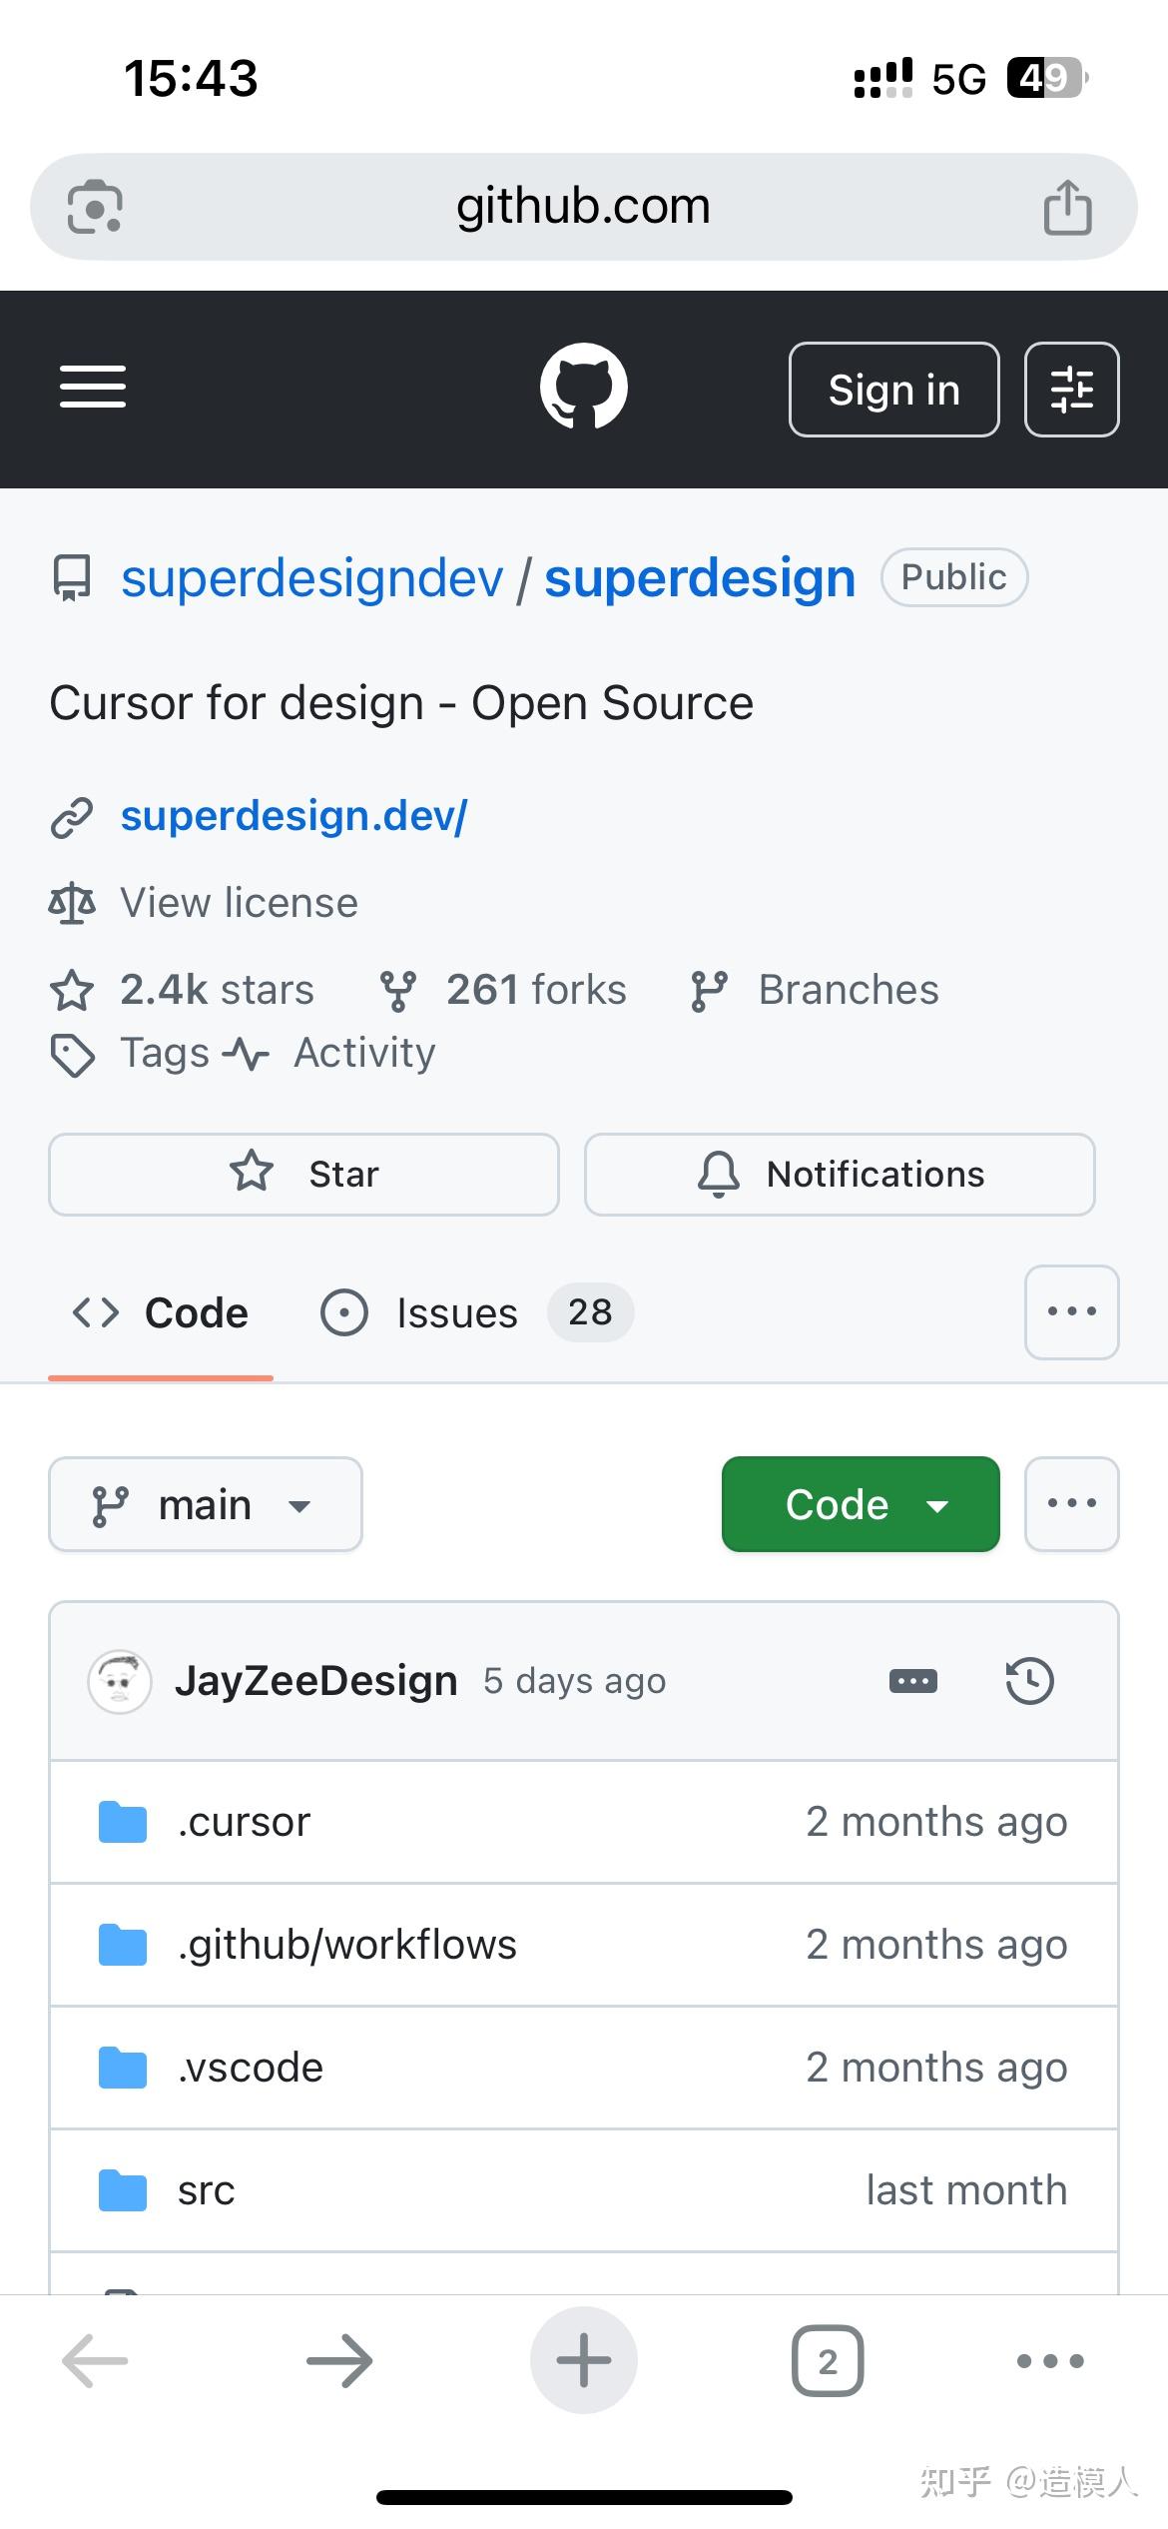Viewport: 1168px width, 2529px height.
Task: Expand more repository tabs menu
Action: (1071, 1312)
